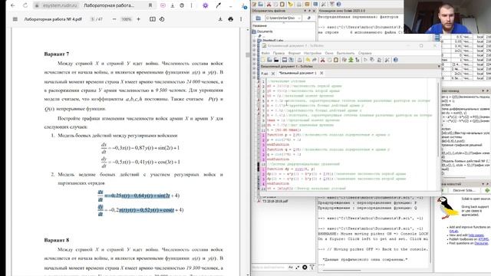Viewport: 491px width, 276px height.
Task: Cut selection in SciNotes toolbar
Action: [322, 60]
